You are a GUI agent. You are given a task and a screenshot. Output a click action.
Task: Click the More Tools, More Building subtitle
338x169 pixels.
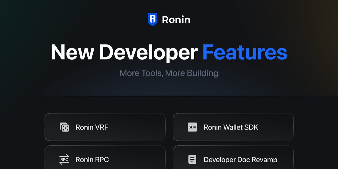click(169, 73)
